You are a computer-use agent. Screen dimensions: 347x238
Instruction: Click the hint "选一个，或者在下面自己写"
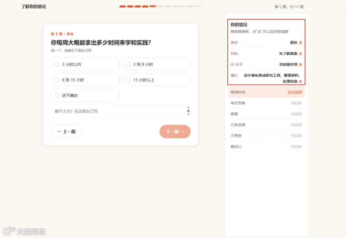click(71, 50)
